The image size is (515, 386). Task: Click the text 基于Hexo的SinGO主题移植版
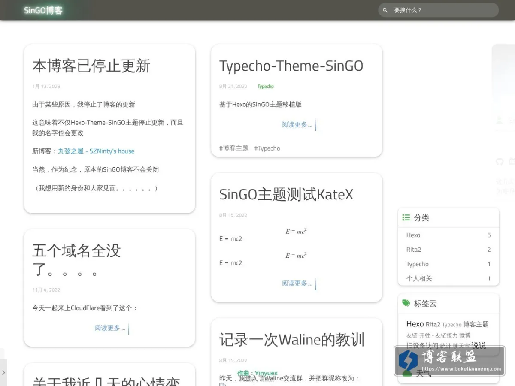[261, 104]
